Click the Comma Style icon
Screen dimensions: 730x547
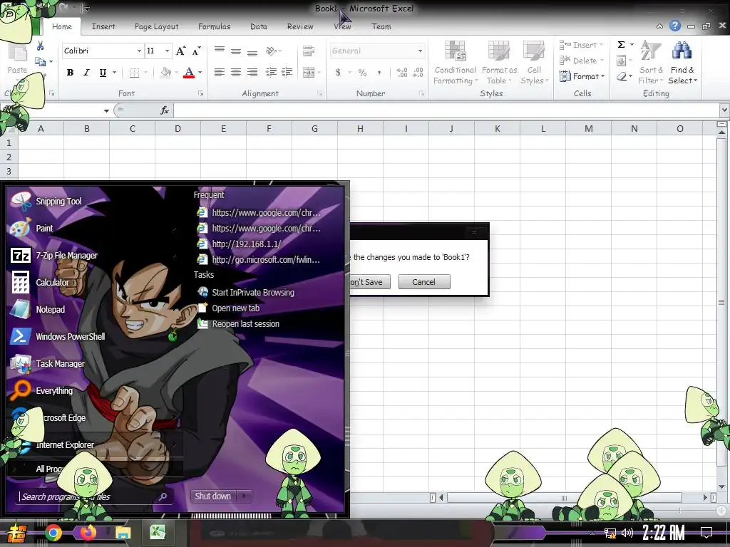click(x=379, y=72)
